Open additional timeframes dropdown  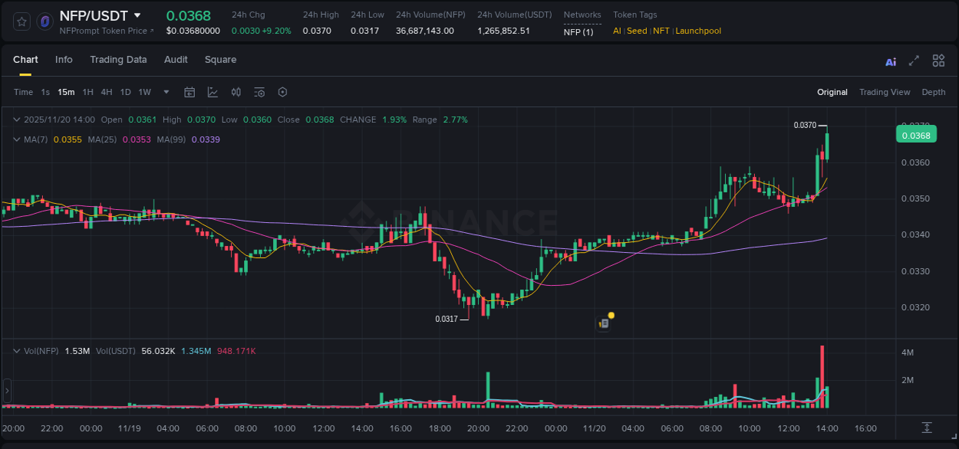[x=165, y=91]
